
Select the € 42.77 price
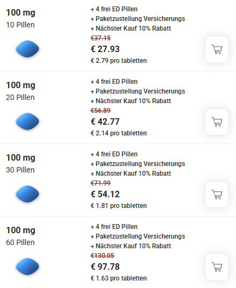(x=105, y=121)
